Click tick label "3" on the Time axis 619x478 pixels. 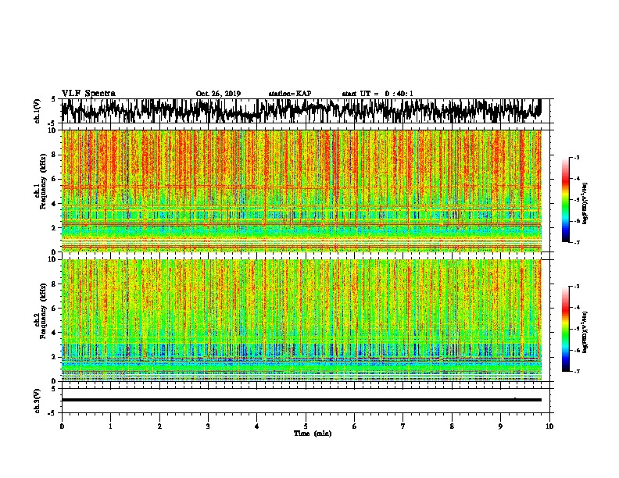coord(208,426)
